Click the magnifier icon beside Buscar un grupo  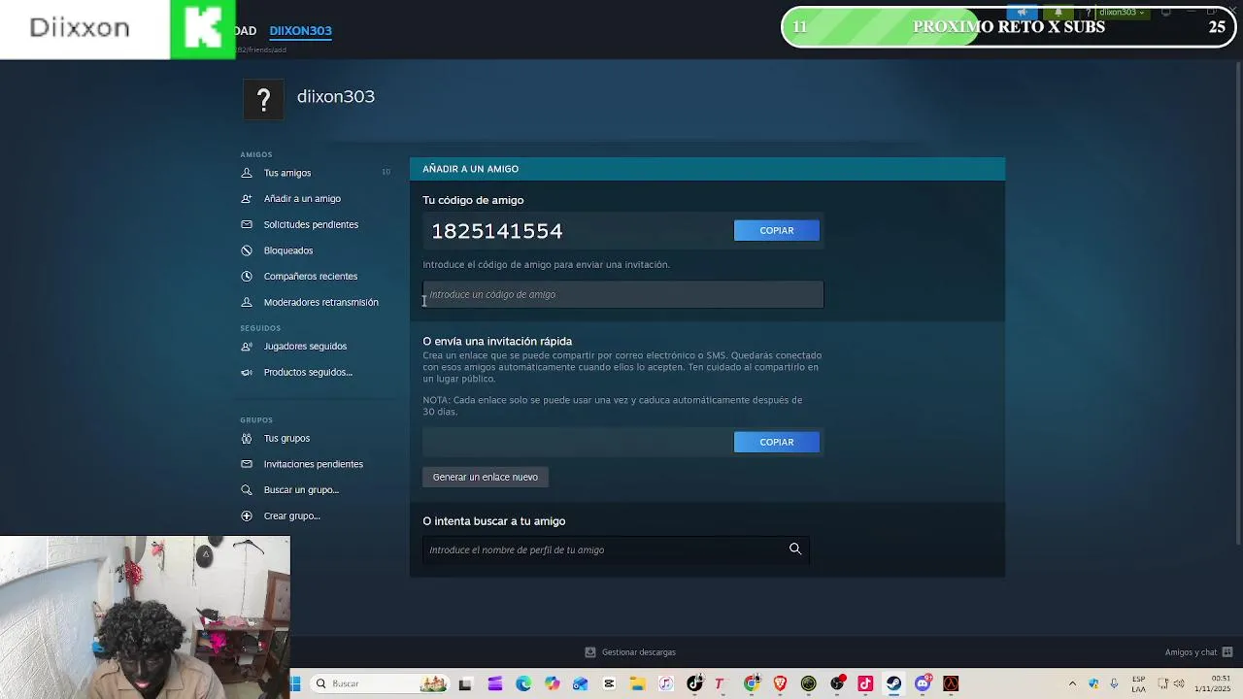pos(247,490)
